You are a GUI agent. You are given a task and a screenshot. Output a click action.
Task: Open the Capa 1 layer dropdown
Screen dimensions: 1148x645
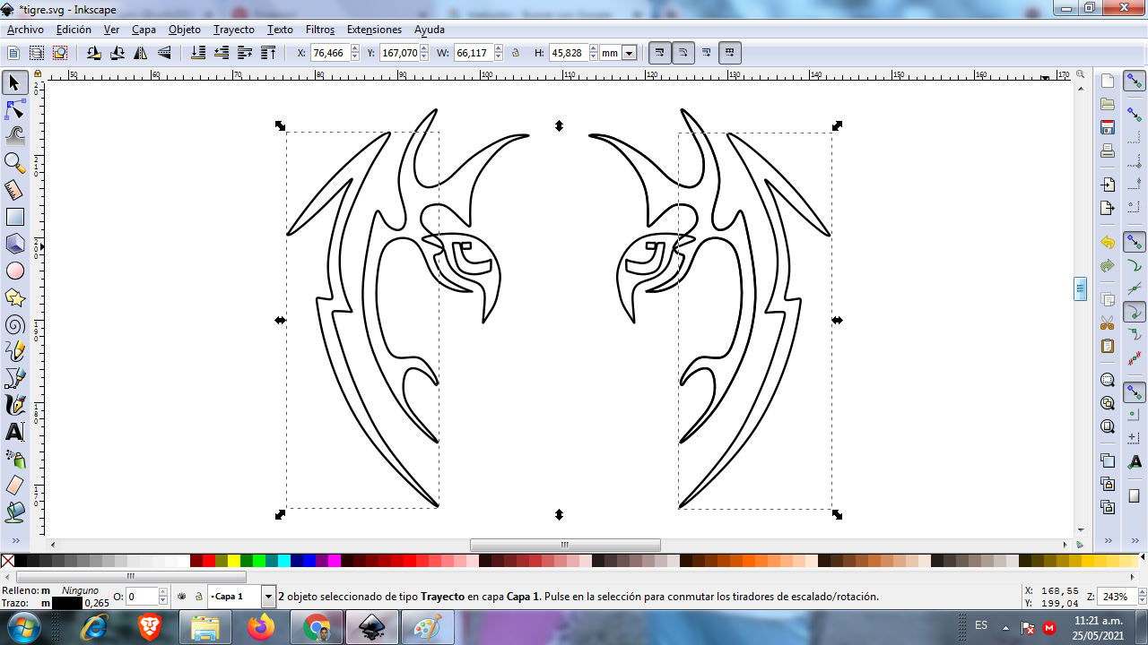coord(268,596)
